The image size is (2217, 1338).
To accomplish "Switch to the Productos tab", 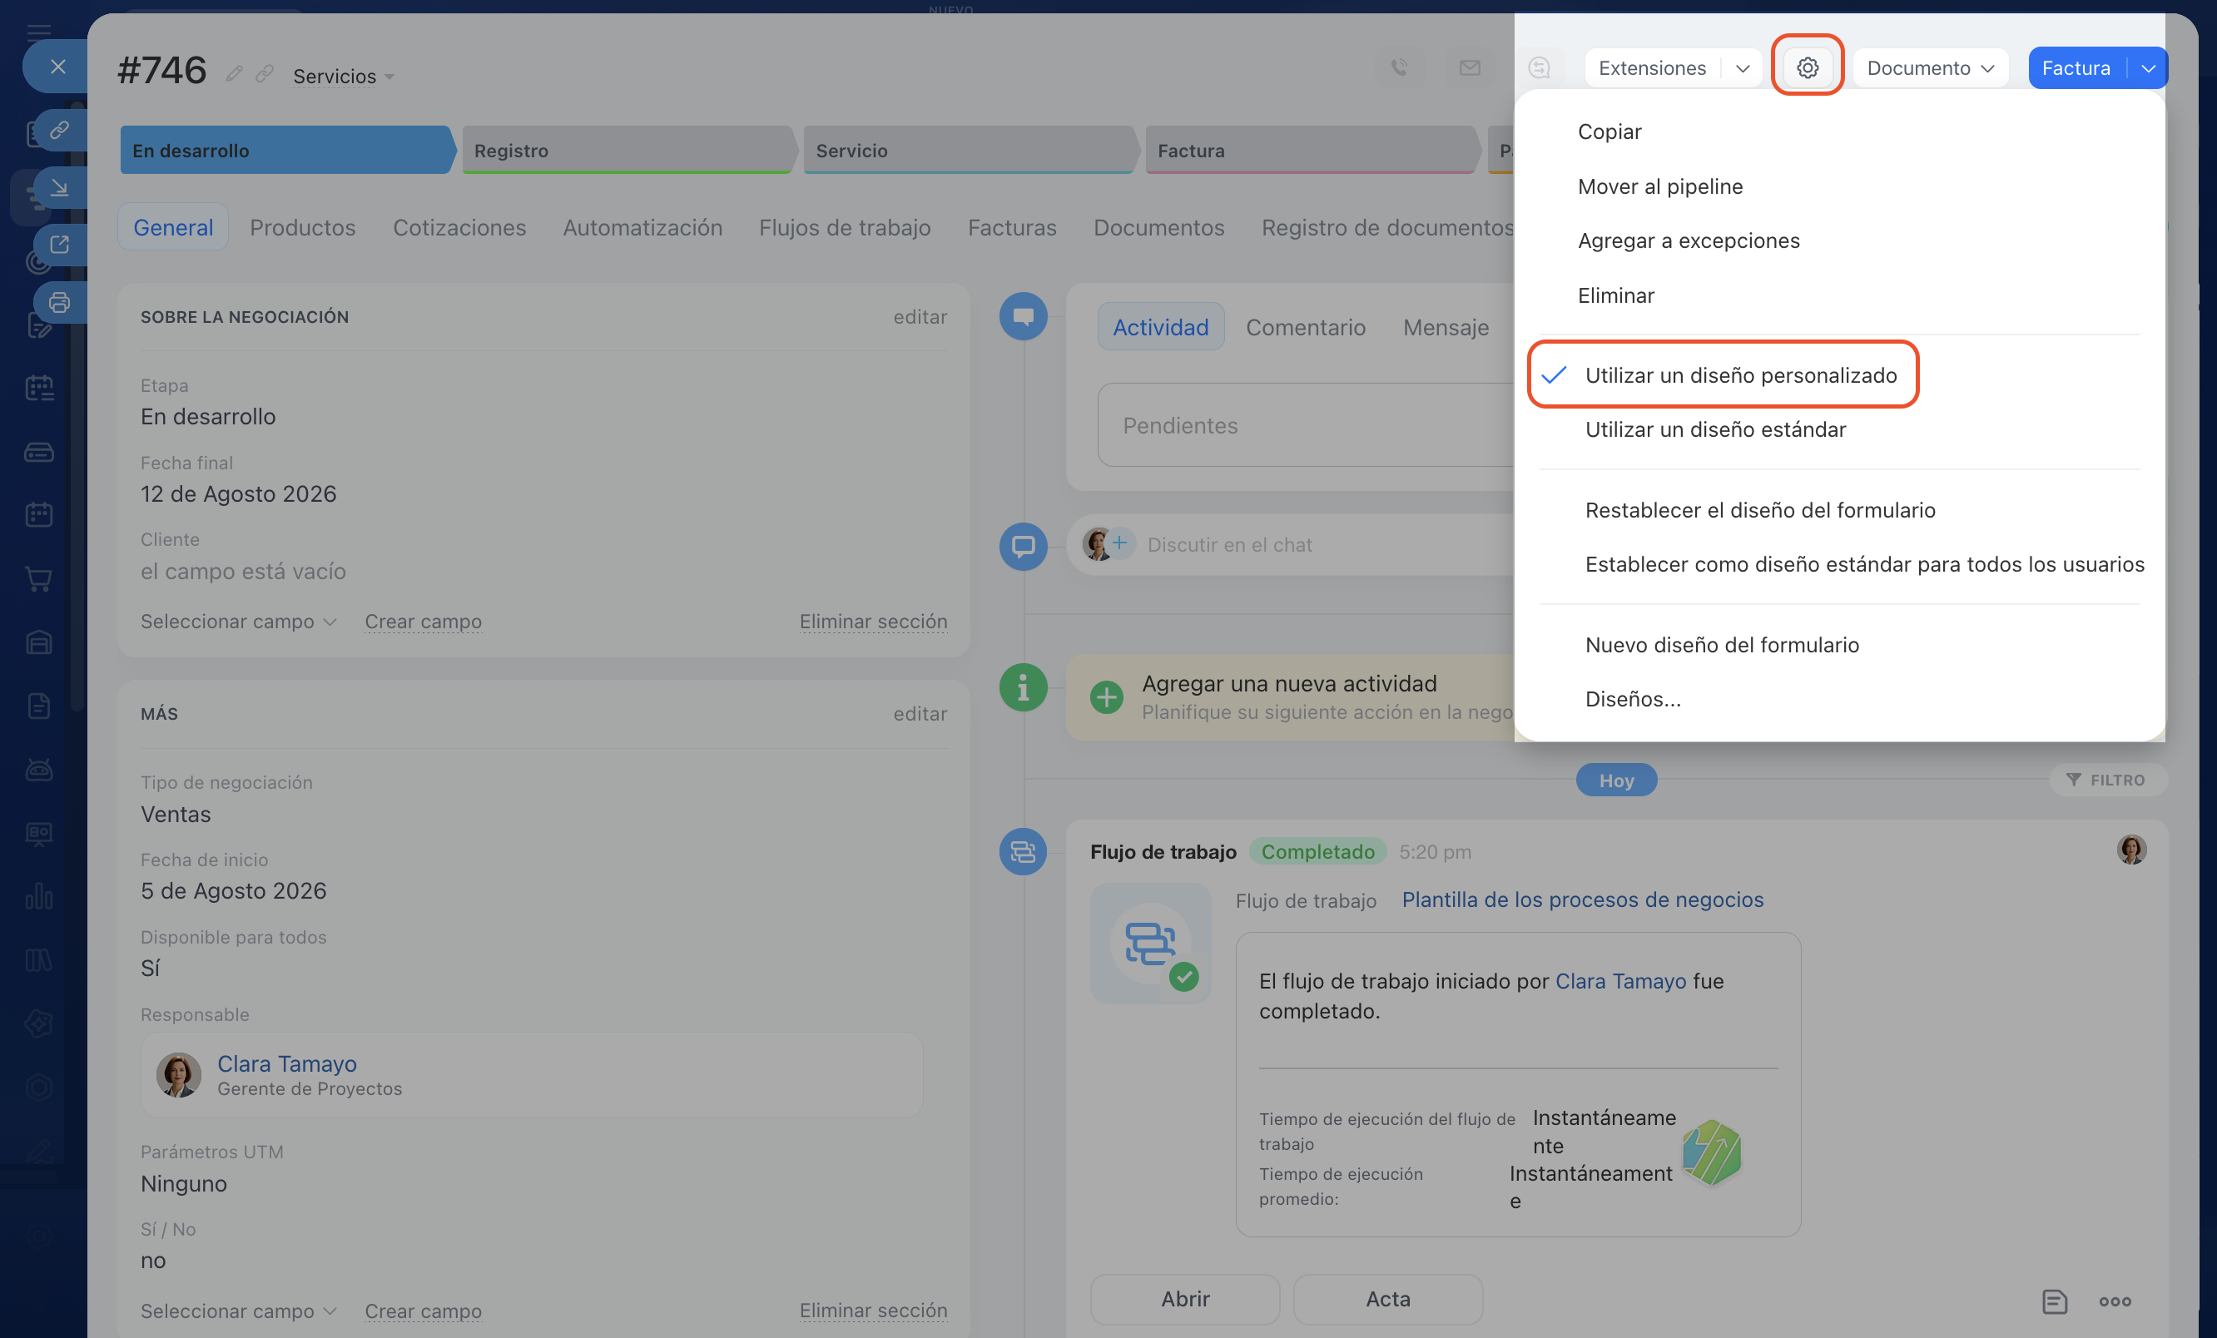I will 302,228.
